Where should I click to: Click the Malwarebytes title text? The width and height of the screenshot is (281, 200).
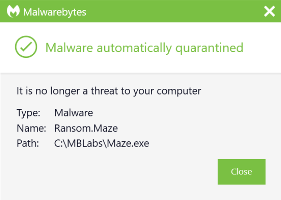pyautogui.click(x=55, y=12)
